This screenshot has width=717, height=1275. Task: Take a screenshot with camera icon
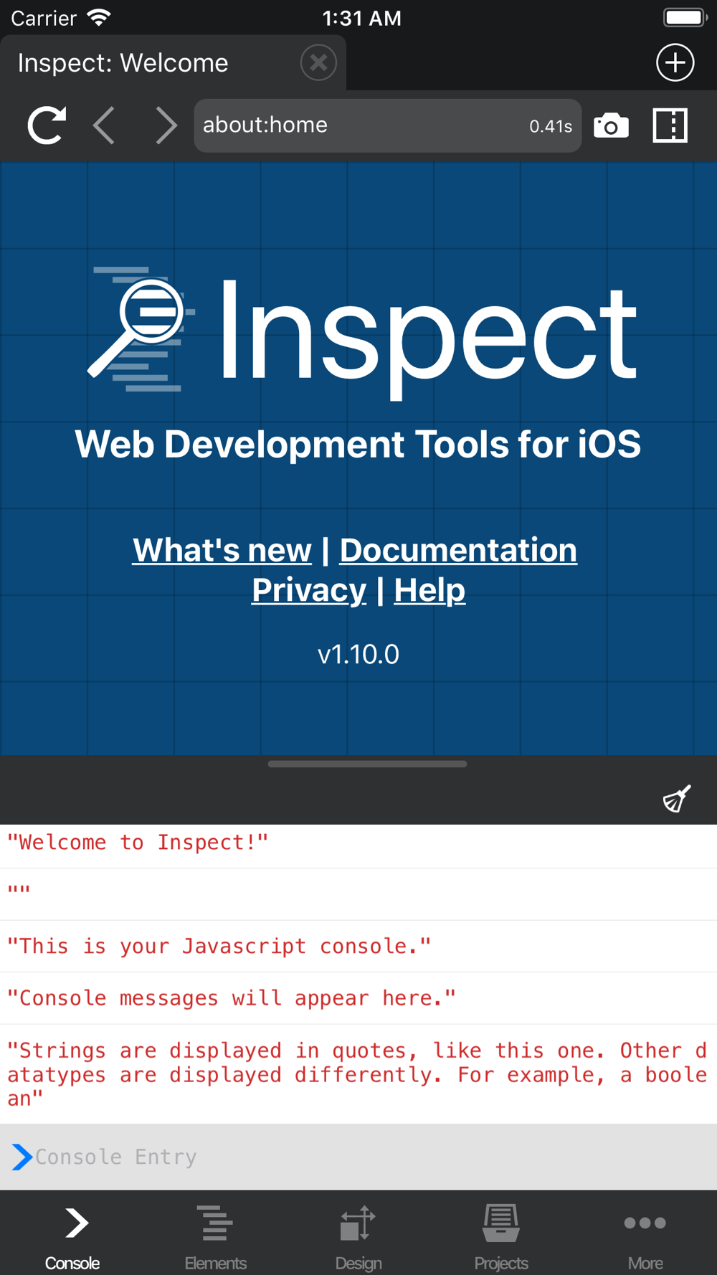(611, 125)
